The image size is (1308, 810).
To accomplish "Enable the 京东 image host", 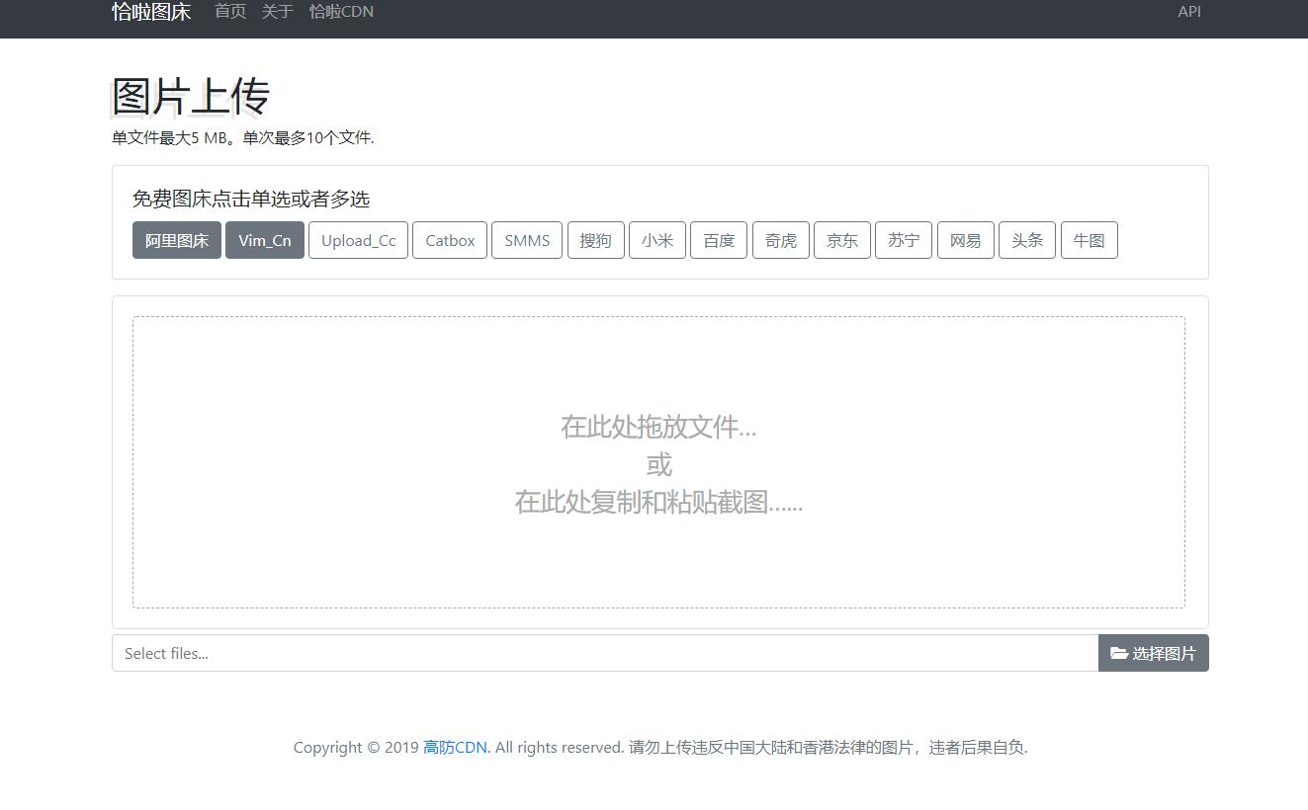I will [x=842, y=240].
